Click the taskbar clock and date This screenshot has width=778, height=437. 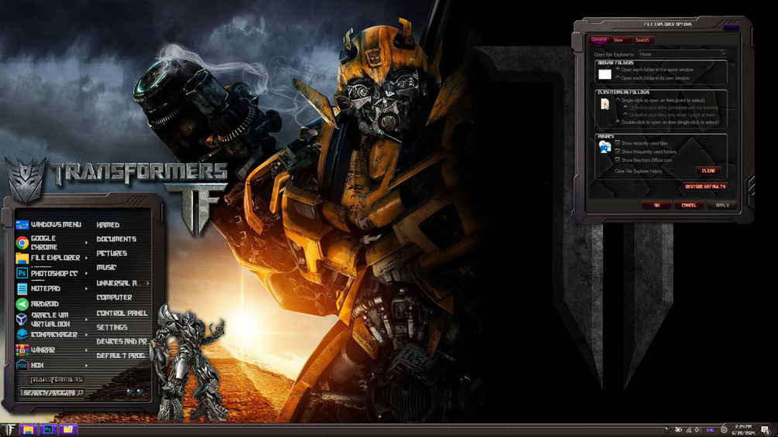coord(742,429)
